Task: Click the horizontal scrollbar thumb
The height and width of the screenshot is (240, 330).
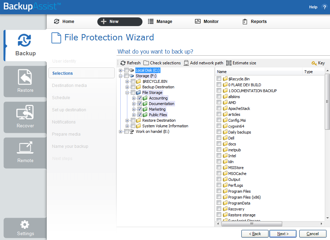Action: [252, 224]
